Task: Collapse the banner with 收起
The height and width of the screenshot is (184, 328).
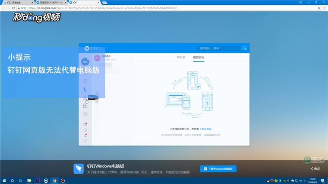Action: 315,169
